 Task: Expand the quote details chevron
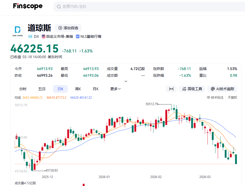pos(126,81)
